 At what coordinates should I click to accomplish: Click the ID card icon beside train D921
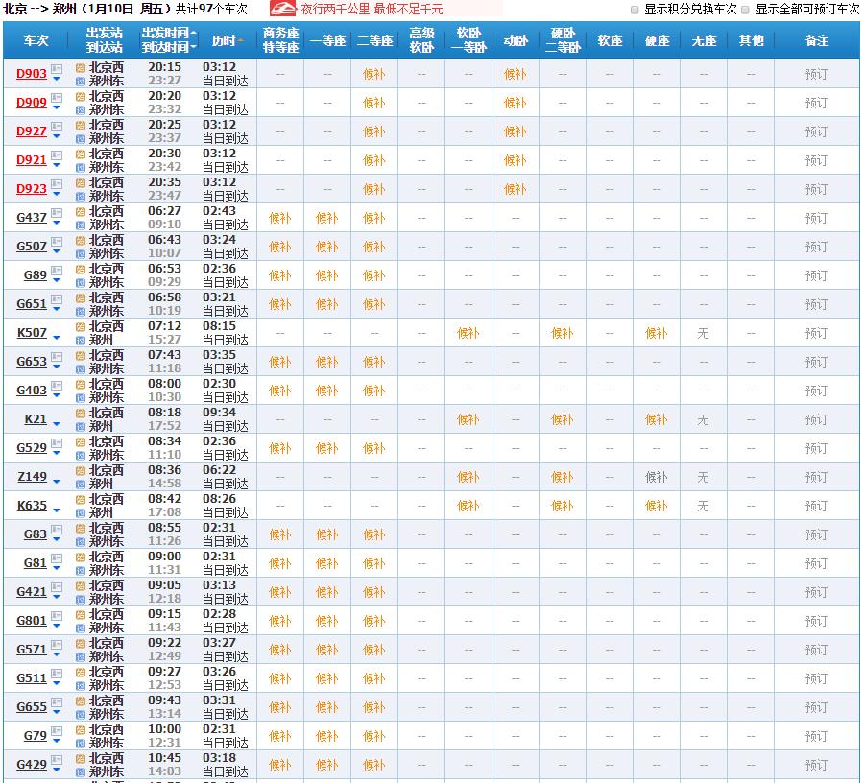point(57,155)
